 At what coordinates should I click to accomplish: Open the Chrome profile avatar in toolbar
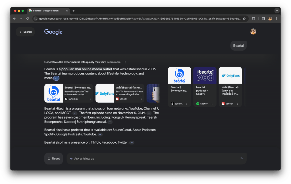coord(270,18)
